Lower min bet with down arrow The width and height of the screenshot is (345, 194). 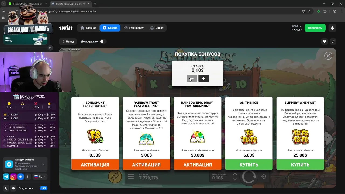tap(235, 179)
